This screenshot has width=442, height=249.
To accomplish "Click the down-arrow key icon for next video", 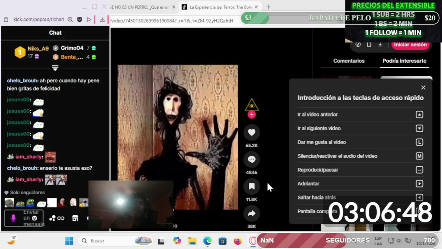I will point(419,128).
